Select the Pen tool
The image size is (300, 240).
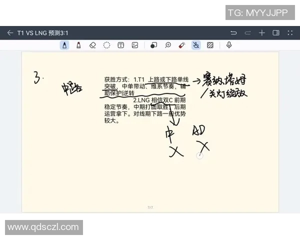point(64,45)
